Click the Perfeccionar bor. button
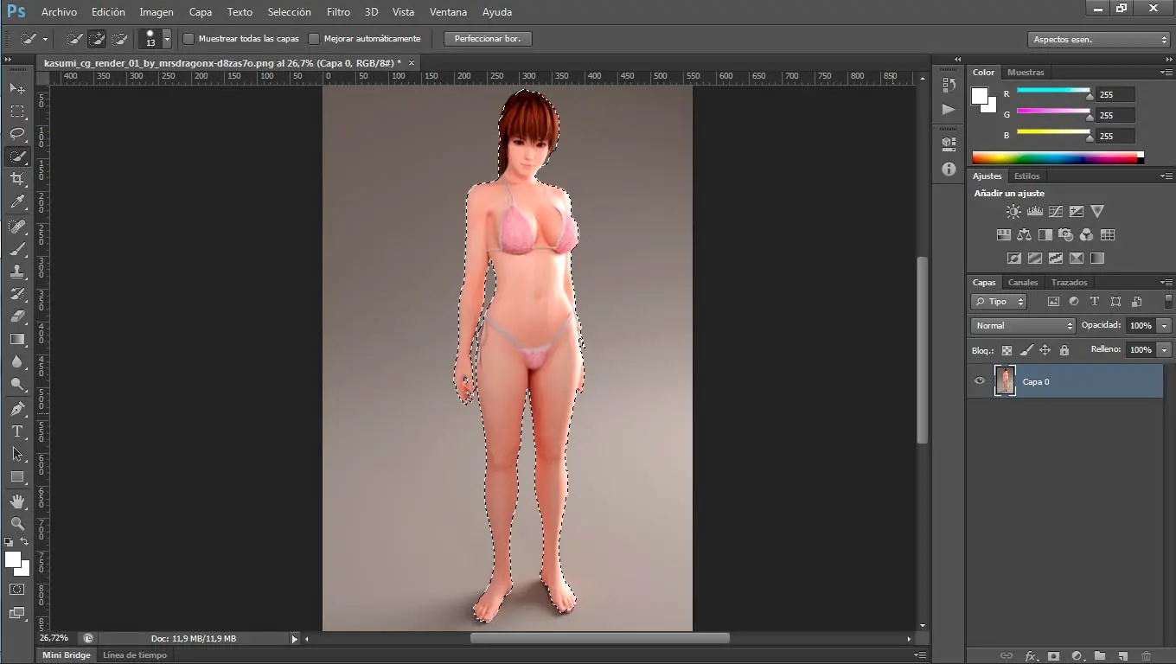Image resolution: width=1176 pixels, height=664 pixels. click(488, 39)
